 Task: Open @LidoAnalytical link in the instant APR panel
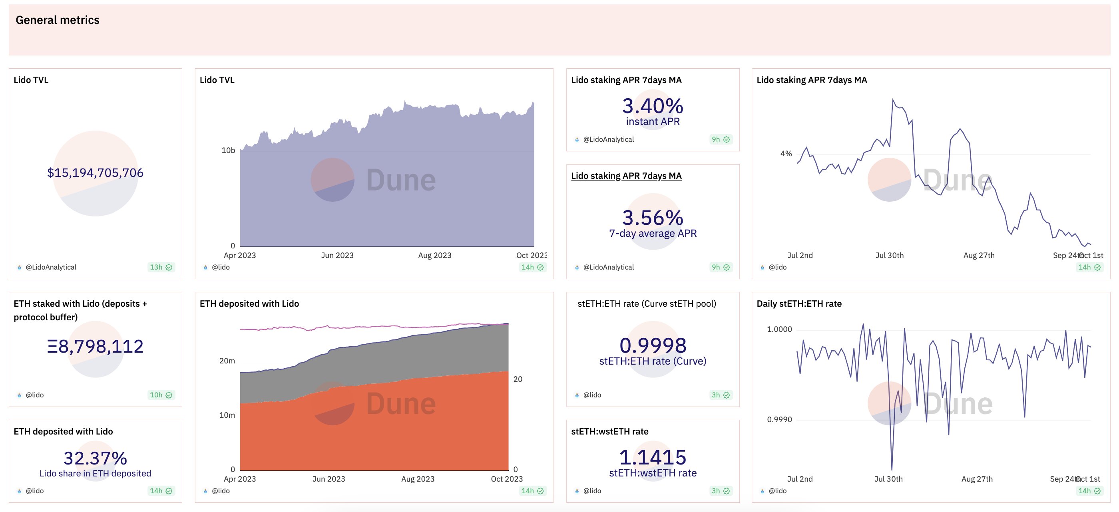point(608,139)
